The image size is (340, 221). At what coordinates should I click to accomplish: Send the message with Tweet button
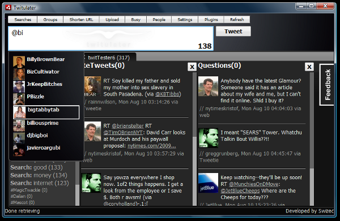point(233,31)
